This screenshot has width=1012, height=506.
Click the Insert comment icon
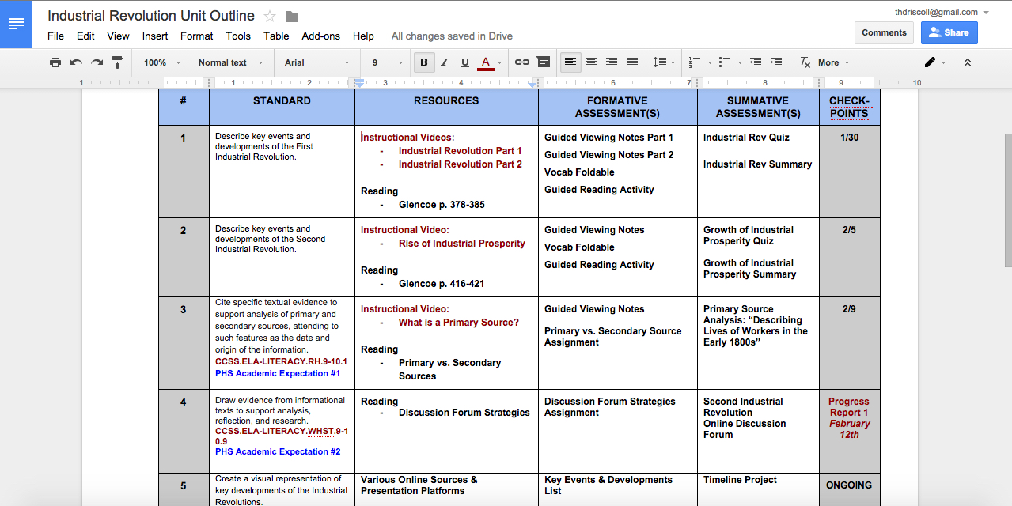(543, 62)
